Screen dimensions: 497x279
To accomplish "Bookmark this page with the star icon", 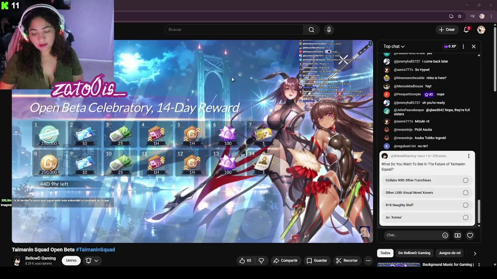I will pyautogui.click(x=460, y=16).
